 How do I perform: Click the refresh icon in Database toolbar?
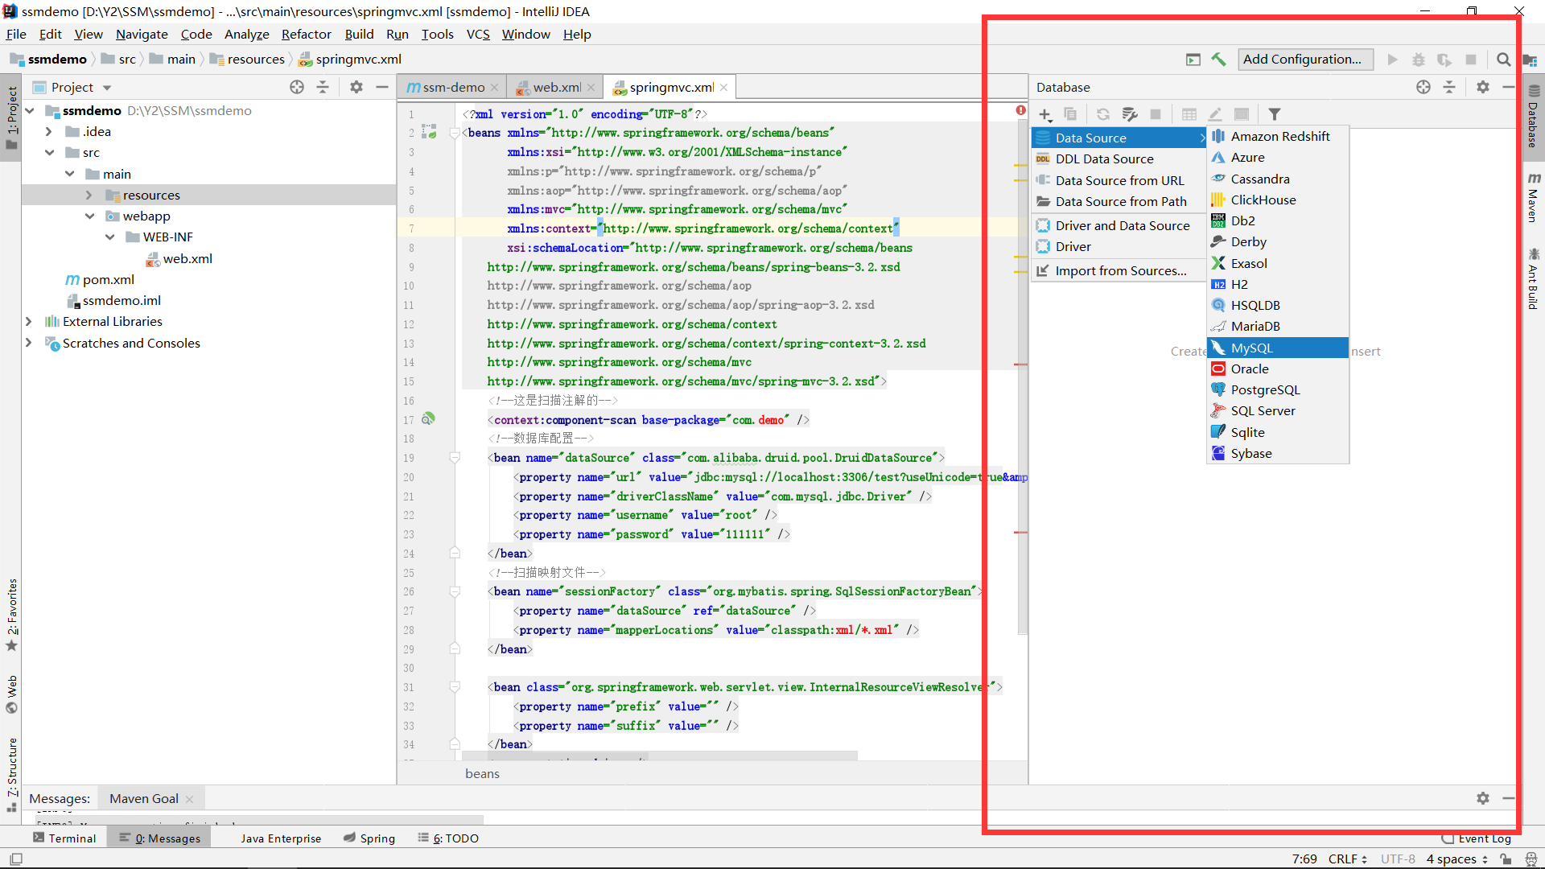(x=1103, y=114)
